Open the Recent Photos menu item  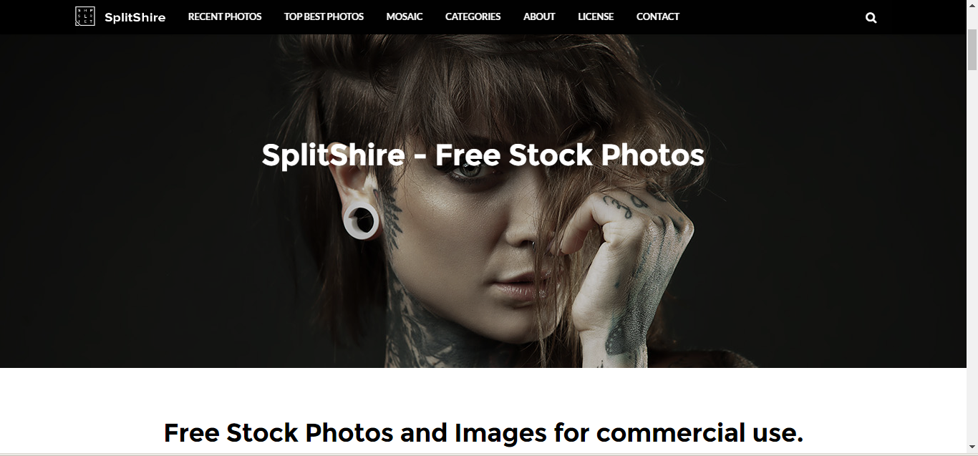click(x=225, y=16)
